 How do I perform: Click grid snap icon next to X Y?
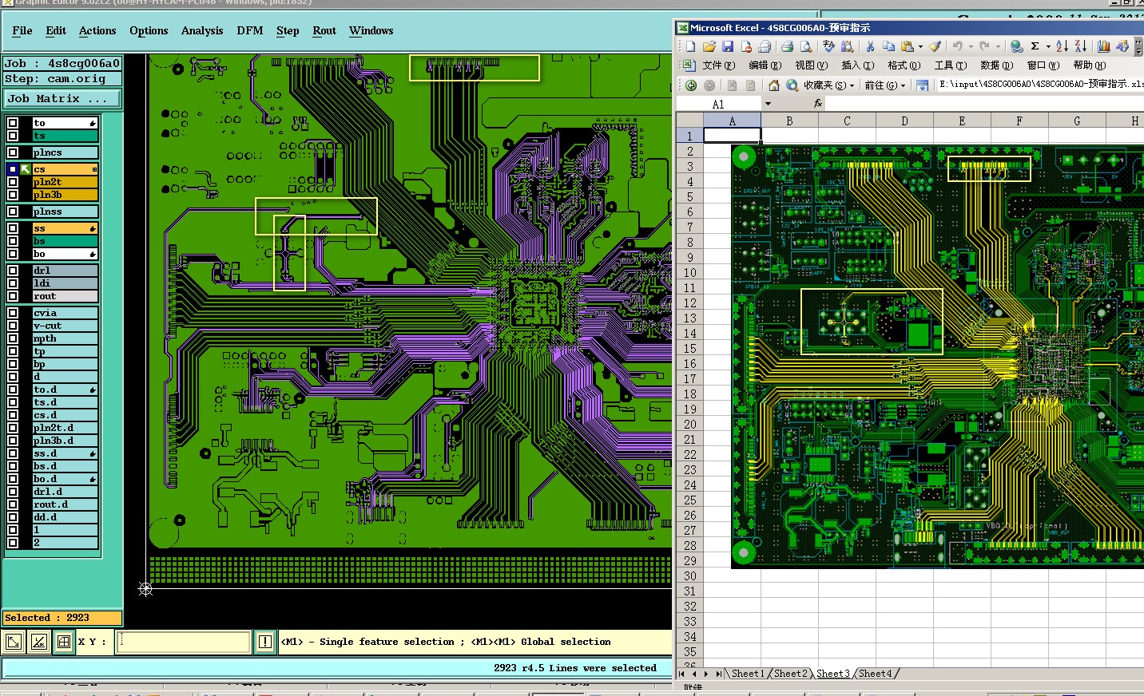click(x=63, y=642)
